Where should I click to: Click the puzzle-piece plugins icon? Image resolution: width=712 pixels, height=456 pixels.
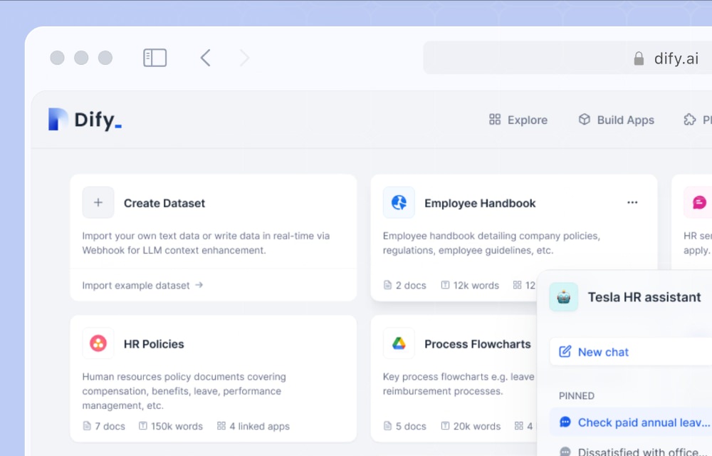[x=689, y=120]
